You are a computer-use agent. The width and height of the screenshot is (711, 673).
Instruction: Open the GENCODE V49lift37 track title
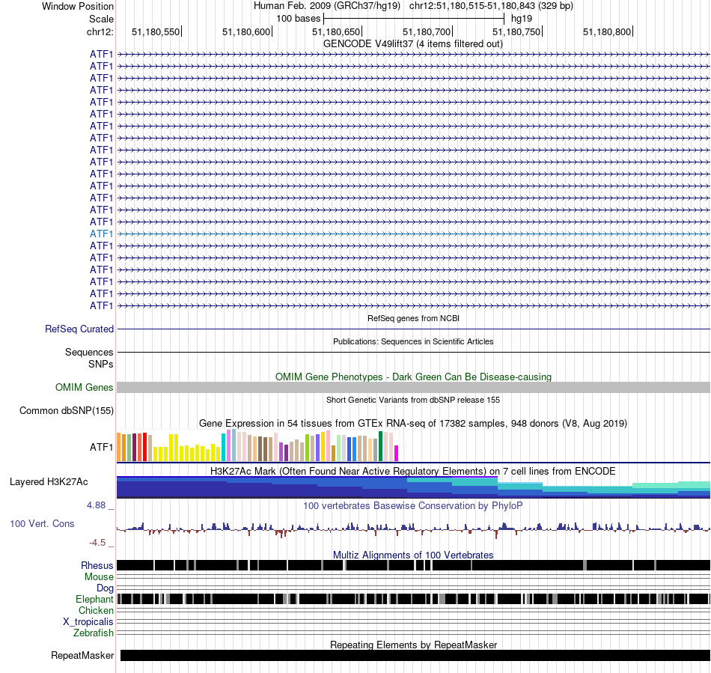tap(413, 44)
